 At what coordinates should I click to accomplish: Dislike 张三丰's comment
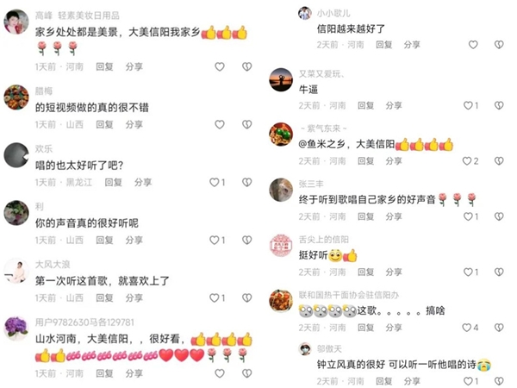click(x=499, y=216)
